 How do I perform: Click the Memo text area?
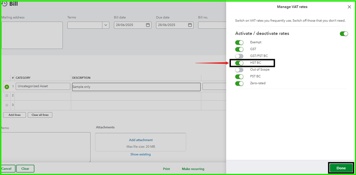pos(45,147)
